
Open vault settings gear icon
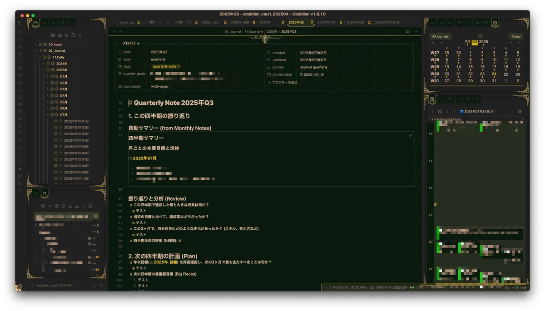click(x=101, y=286)
